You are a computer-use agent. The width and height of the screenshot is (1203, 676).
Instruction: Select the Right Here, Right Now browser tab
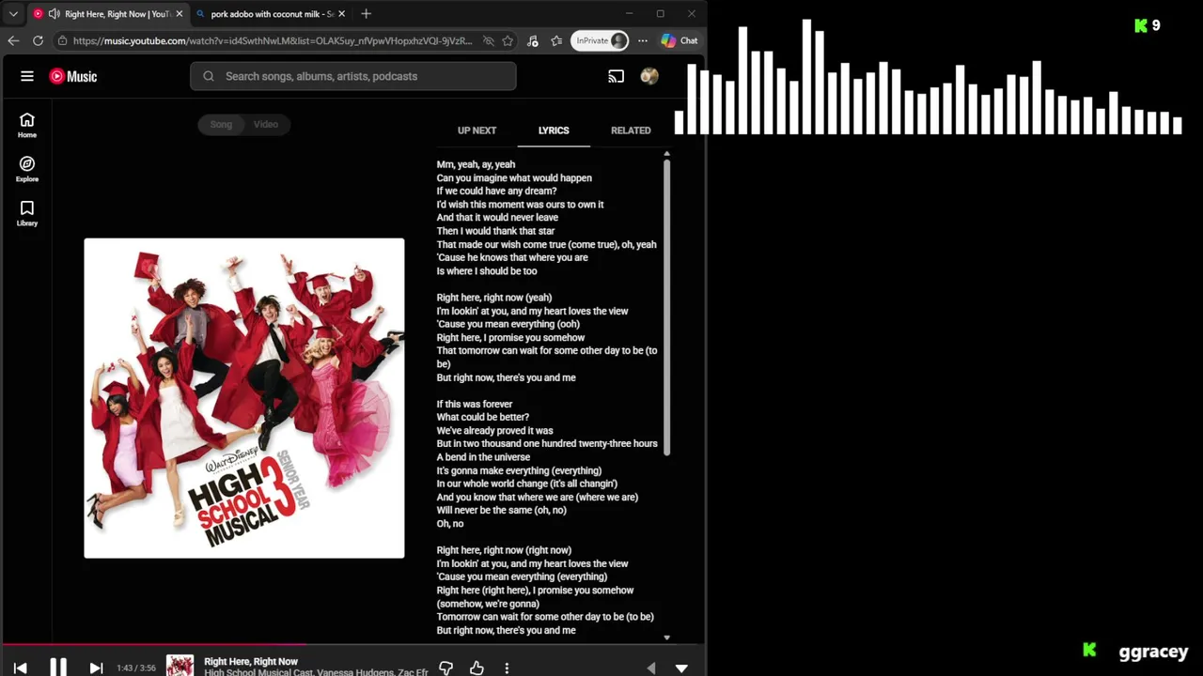108,14
